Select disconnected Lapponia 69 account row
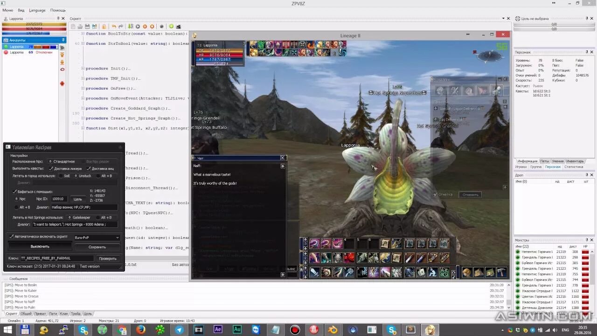Screen dimensions: 597x336 tap(30, 52)
